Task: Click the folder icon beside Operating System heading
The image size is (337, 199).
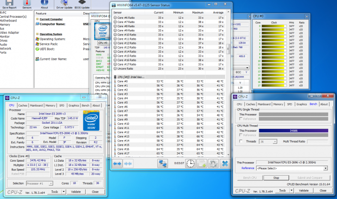Action: pos(37,34)
